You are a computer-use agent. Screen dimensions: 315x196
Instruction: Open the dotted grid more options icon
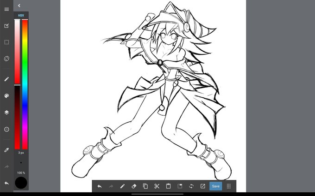pyautogui.click(x=229, y=186)
